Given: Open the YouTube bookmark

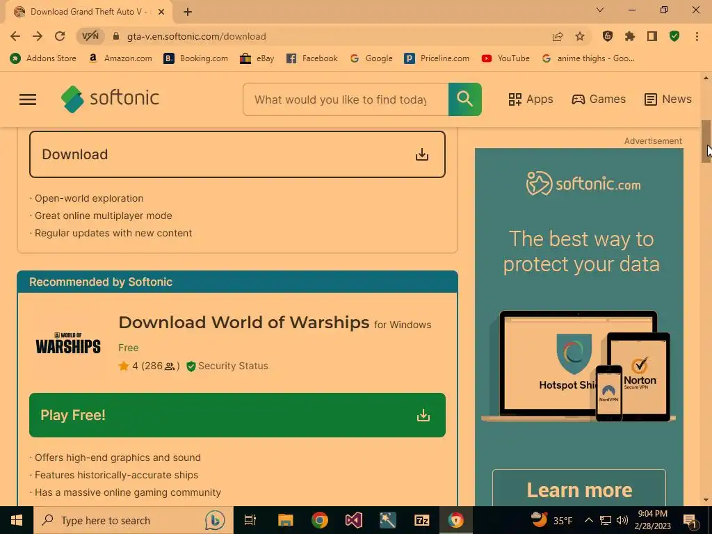Looking at the screenshot, I should pos(505,58).
